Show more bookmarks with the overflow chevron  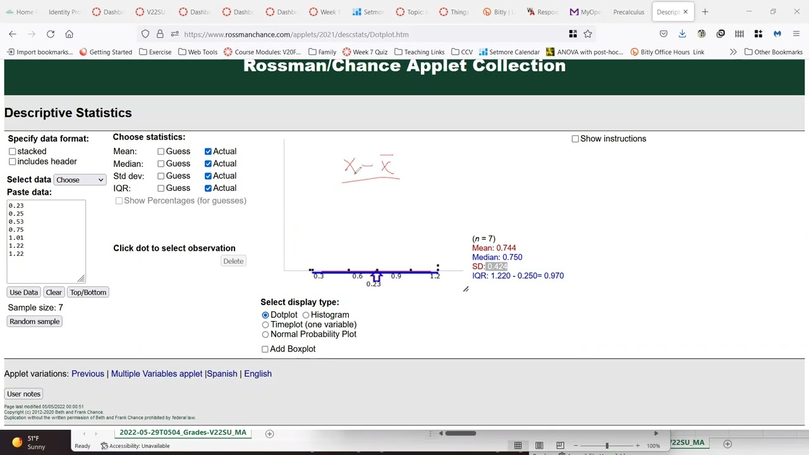733,52
